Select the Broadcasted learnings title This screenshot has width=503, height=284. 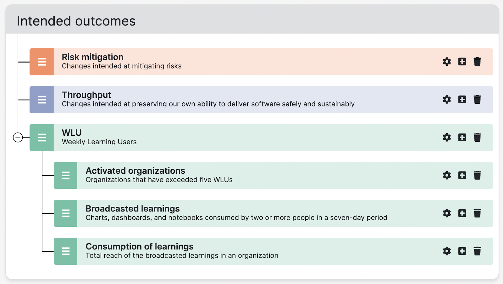pos(133,209)
